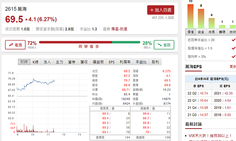Image resolution: width=236 pixels, height=141 pixels.
Task: Click the red-green bullish sentiment bar
Action: coord(89,42)
